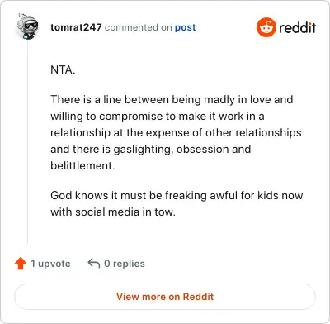Click the word "belittlement." in the comment
Screen dimensions: 330x324
coord(82,165)
